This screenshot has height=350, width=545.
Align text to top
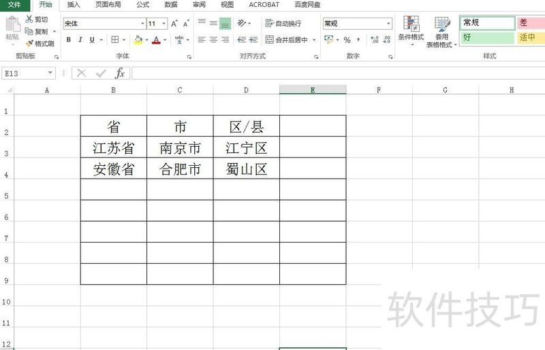(x=202, y=23)
